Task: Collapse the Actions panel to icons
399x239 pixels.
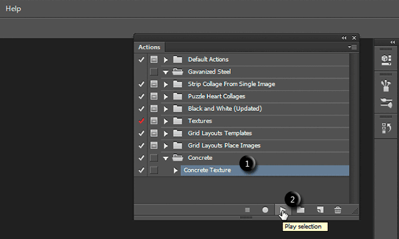Action: coord(344,38)
